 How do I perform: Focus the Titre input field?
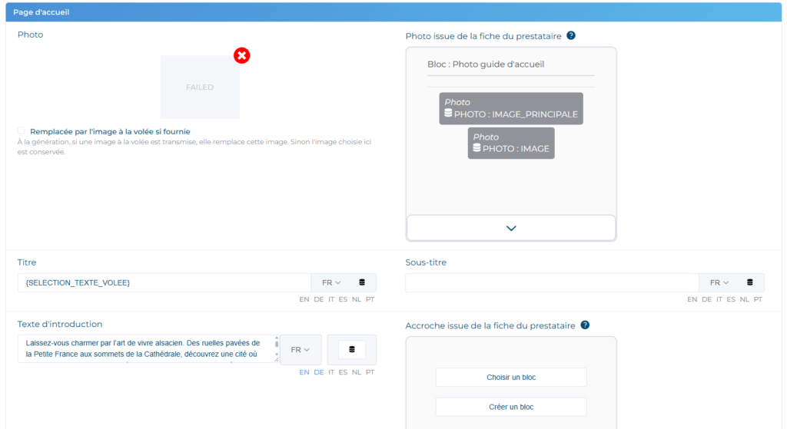pos(164,282)
